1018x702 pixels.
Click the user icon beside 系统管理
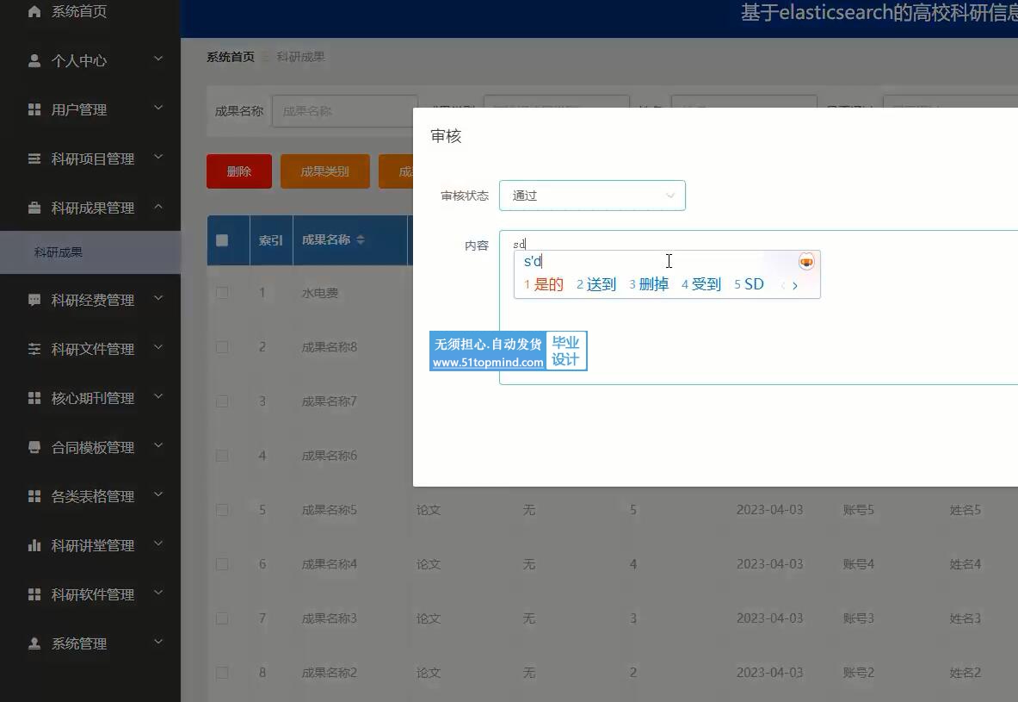point(34,643)
